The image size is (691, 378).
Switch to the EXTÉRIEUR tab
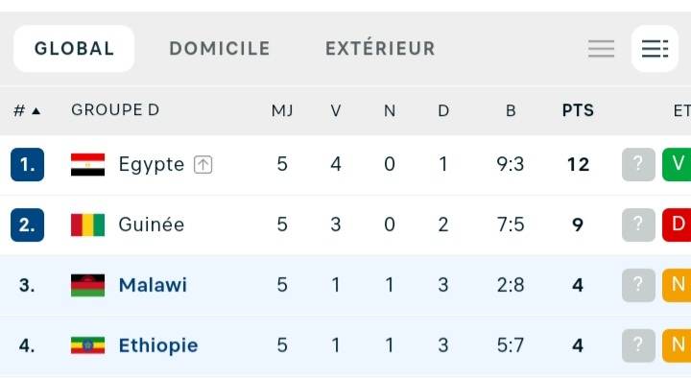tap(380, 48)
